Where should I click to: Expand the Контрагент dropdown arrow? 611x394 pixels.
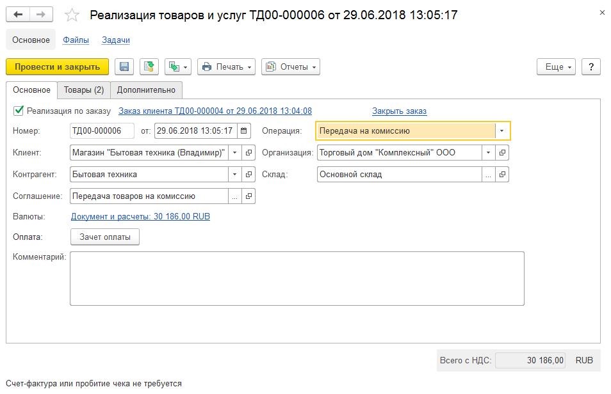click(234, 175)
